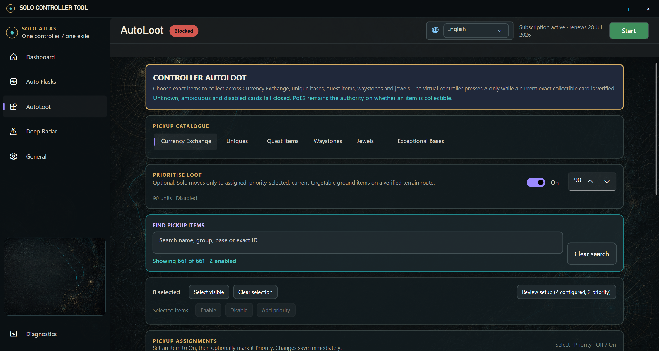Click the title bar app logo
The image size is (659, 351).
11,8
